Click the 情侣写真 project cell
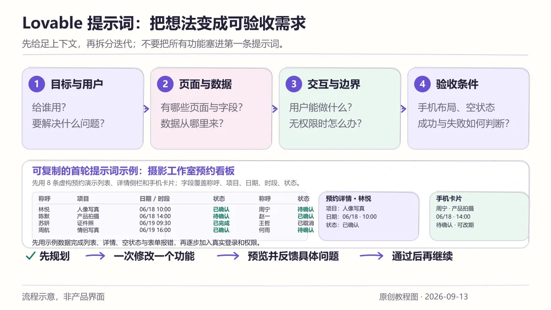This screenshot has width=551, height=310. 88,230
